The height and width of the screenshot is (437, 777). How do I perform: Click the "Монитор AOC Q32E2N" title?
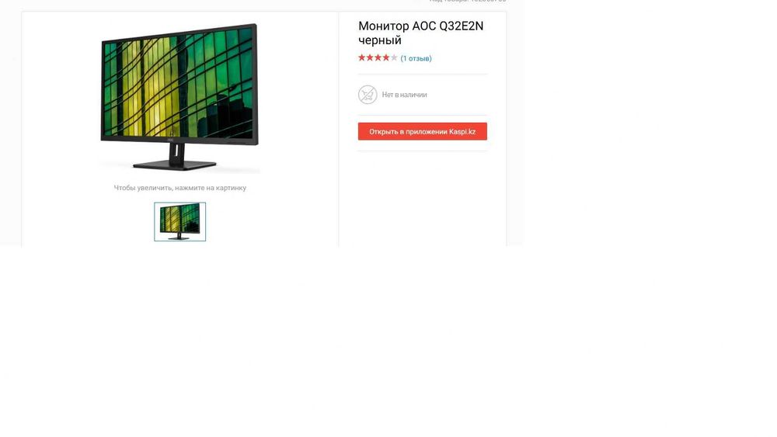click(x=420, y=26)
